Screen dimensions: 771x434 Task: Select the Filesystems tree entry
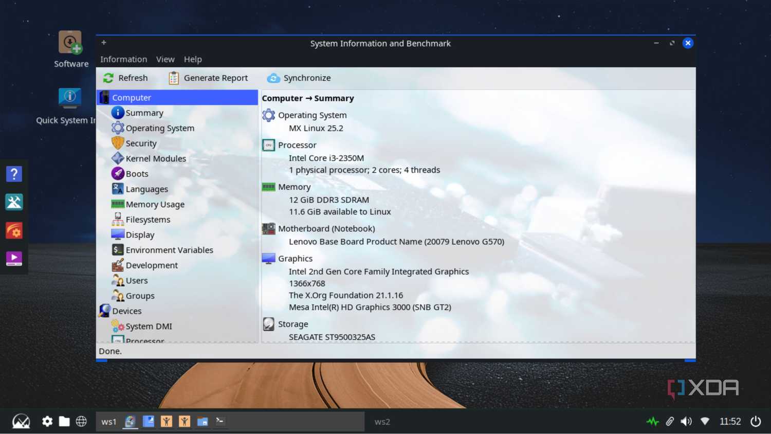(x=148, y=220)
